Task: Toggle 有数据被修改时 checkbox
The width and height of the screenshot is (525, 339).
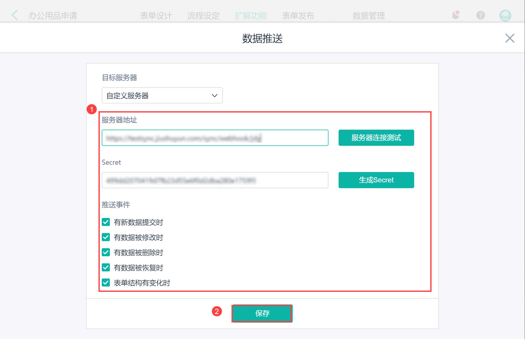Action: 106,237
